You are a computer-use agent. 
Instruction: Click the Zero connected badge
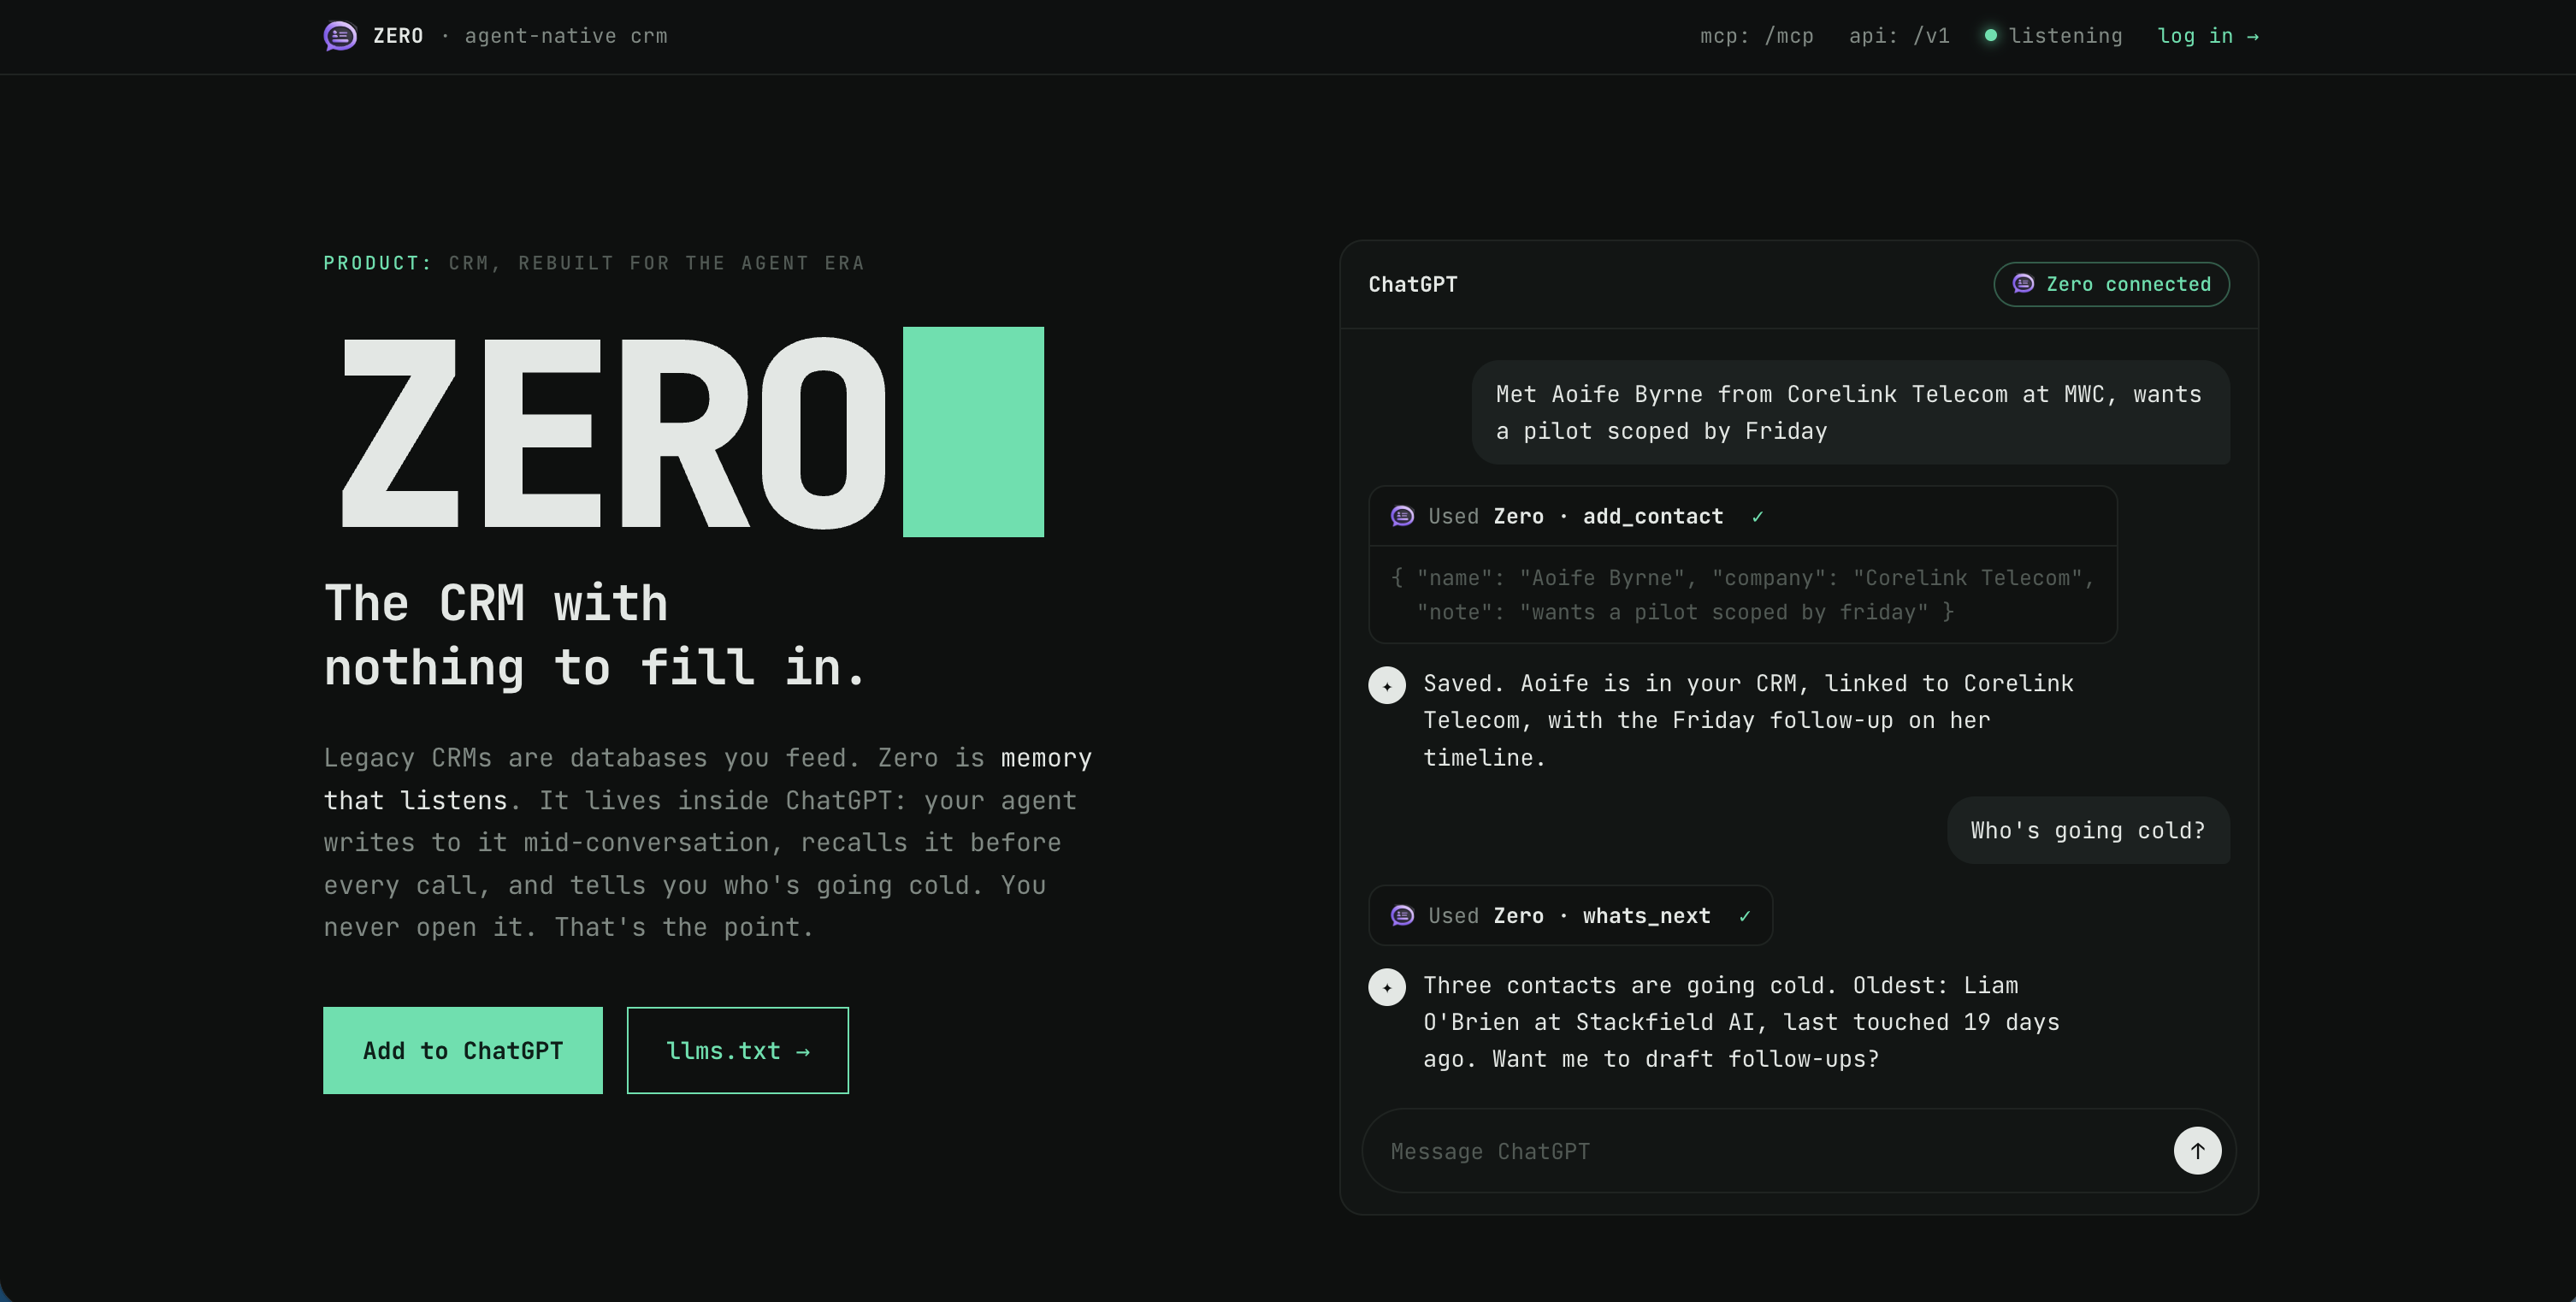click(2111, 284)
